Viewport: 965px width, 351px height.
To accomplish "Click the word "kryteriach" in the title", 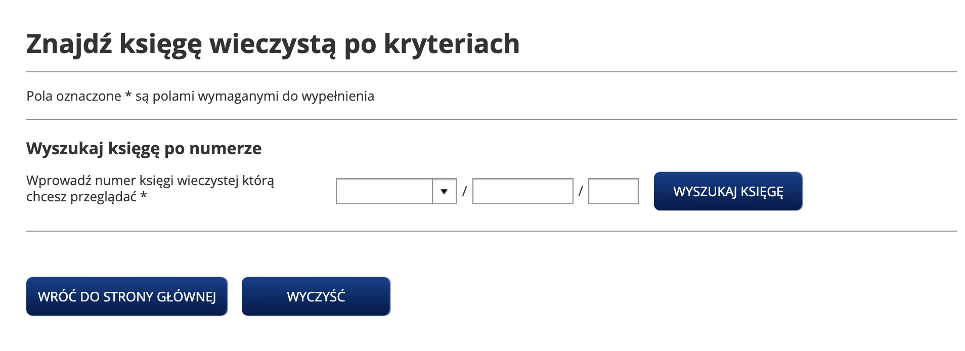I will click(x=452, y=44).
